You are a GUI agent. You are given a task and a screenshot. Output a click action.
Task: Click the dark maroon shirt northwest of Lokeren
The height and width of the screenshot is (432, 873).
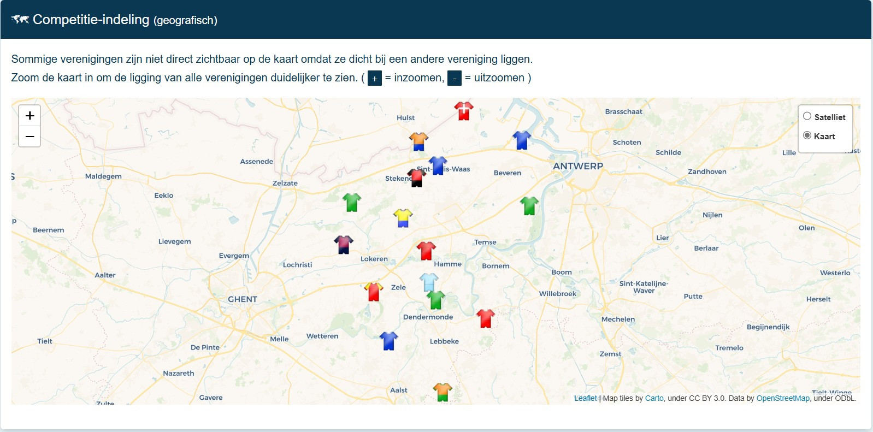[344, 245]
